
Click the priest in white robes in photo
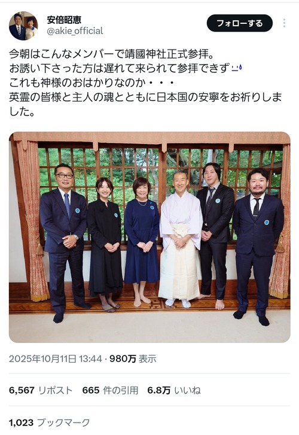point(181,238)
